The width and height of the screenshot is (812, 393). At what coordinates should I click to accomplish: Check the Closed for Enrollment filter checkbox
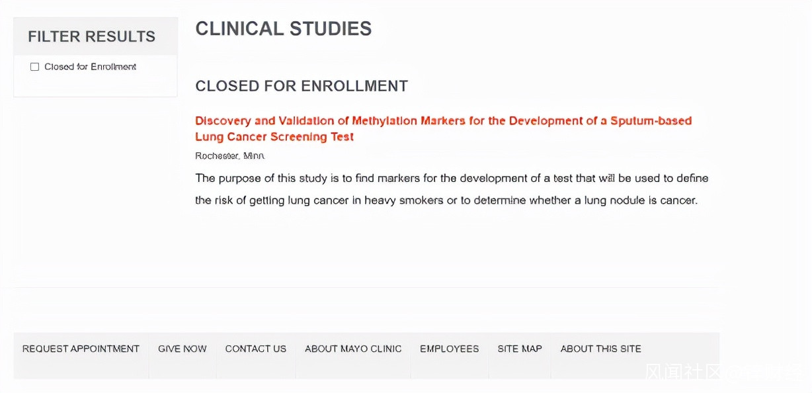[x=35, y=67]
